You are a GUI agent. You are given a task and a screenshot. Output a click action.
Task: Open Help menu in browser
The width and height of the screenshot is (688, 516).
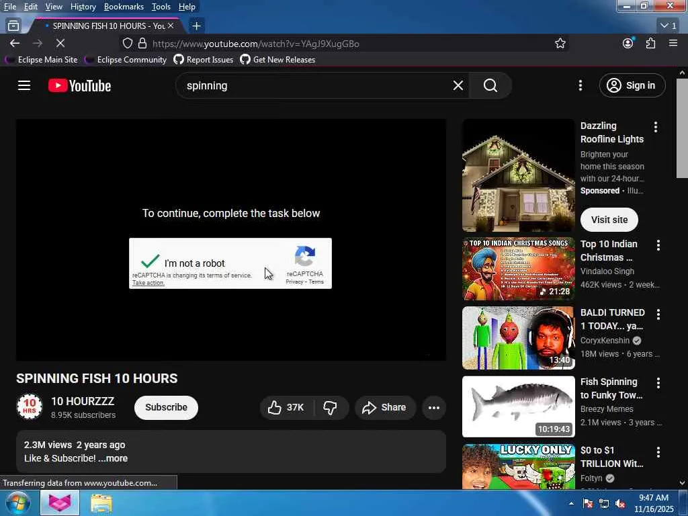(x=187, y=7)
